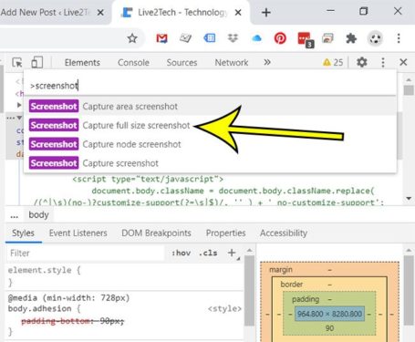
Task: Open a new browser tab
Action: (266, 13)
